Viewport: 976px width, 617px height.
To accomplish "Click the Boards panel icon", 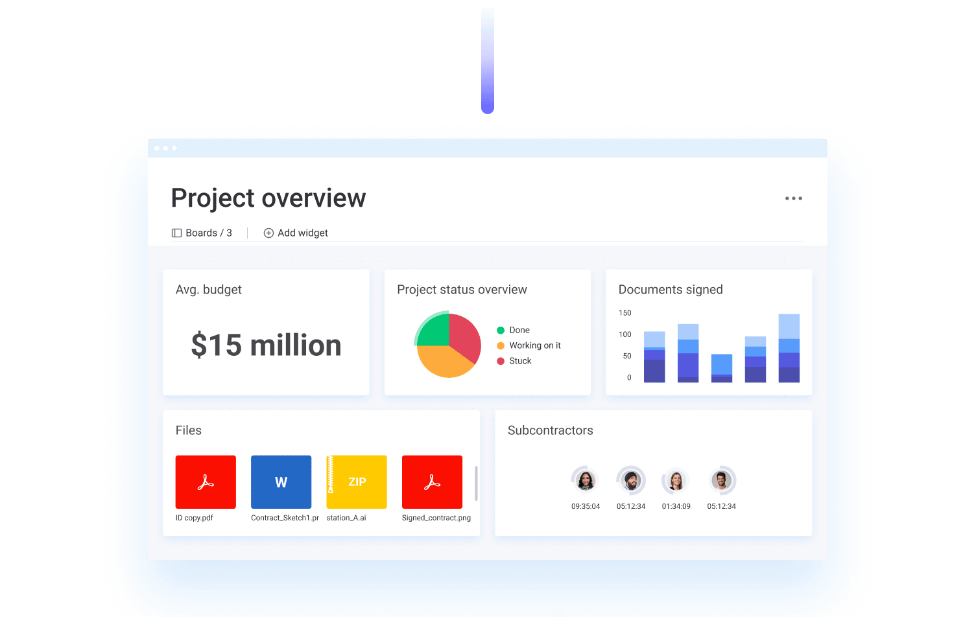I will click(176, 233).
